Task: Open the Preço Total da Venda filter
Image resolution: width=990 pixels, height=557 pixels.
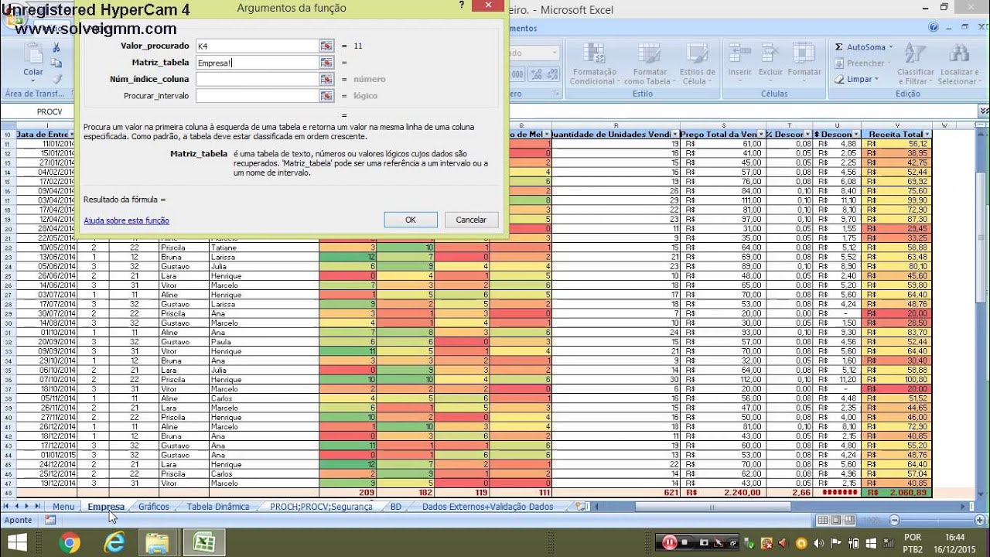Action: 763,135
